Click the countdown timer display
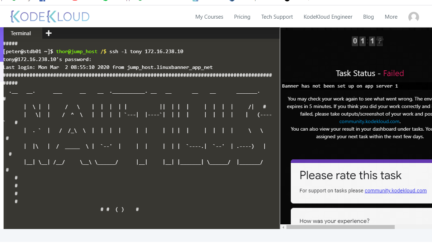 pos(367,41)
